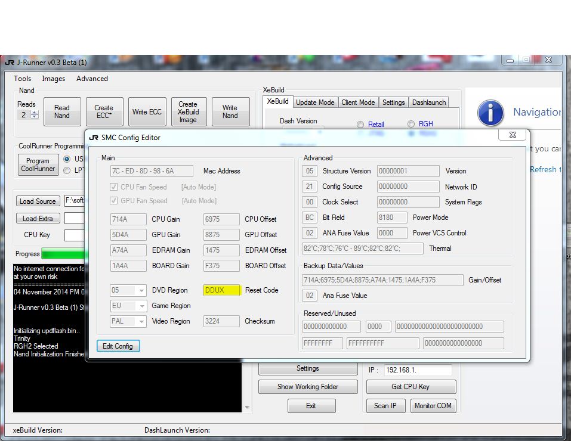The height and width of the screenshot is (441, 571).
Task: Toggle the CPU Fan Speed checkbox
Action: (x=113, y=187)
